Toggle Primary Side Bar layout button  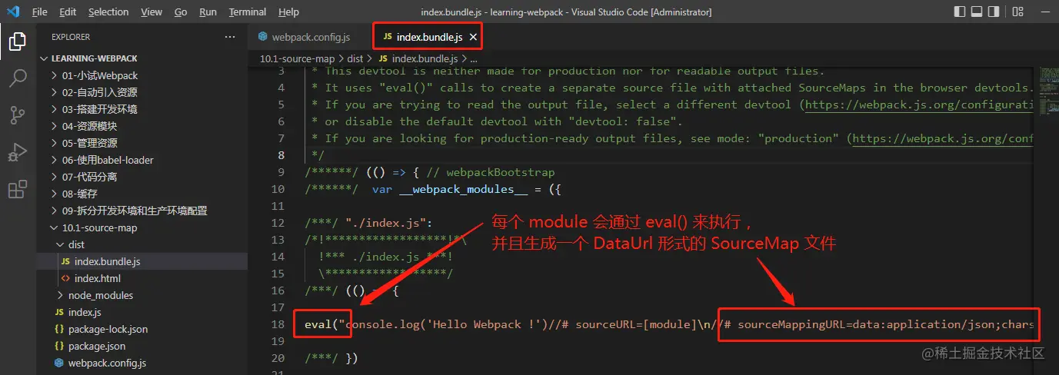959,12
